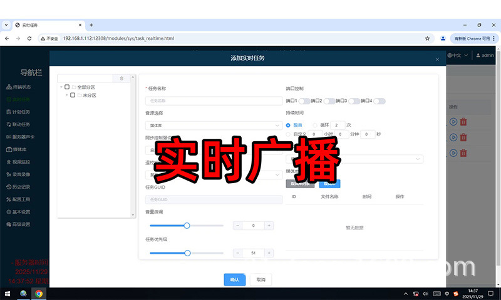Check the 全部分区 checkbox
The image size is (501, 300).
(67, 87)
